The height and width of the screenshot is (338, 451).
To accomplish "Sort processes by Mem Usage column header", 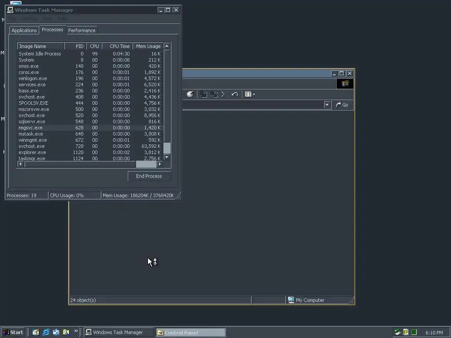I will 148,46.
